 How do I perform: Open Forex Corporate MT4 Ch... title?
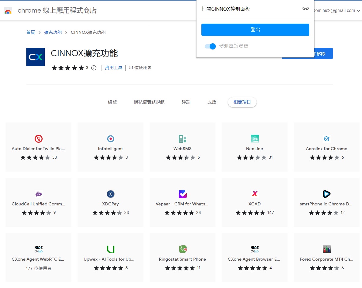coord(326,259)
